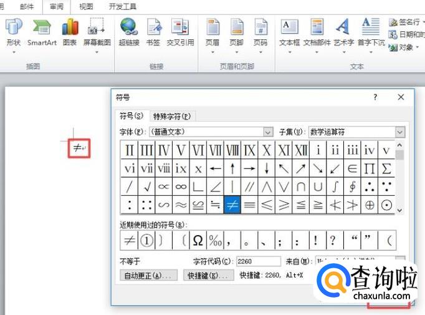The height and width of the screenshot is (315, 425).
Task: Open the 超链接 hyperlink tool
Action: (129, 32)
